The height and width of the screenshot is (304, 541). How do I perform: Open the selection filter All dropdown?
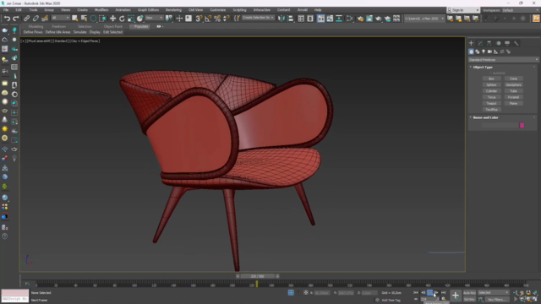60,18
